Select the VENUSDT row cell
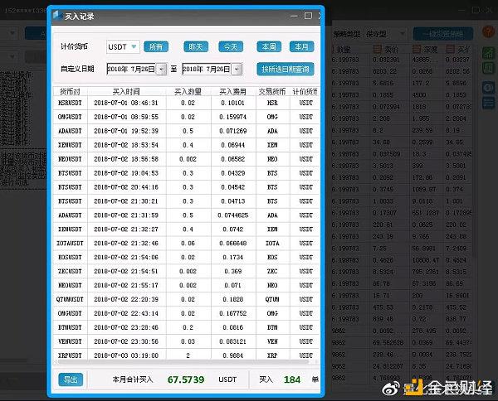 pyautogui.click(x=70, y=341)
